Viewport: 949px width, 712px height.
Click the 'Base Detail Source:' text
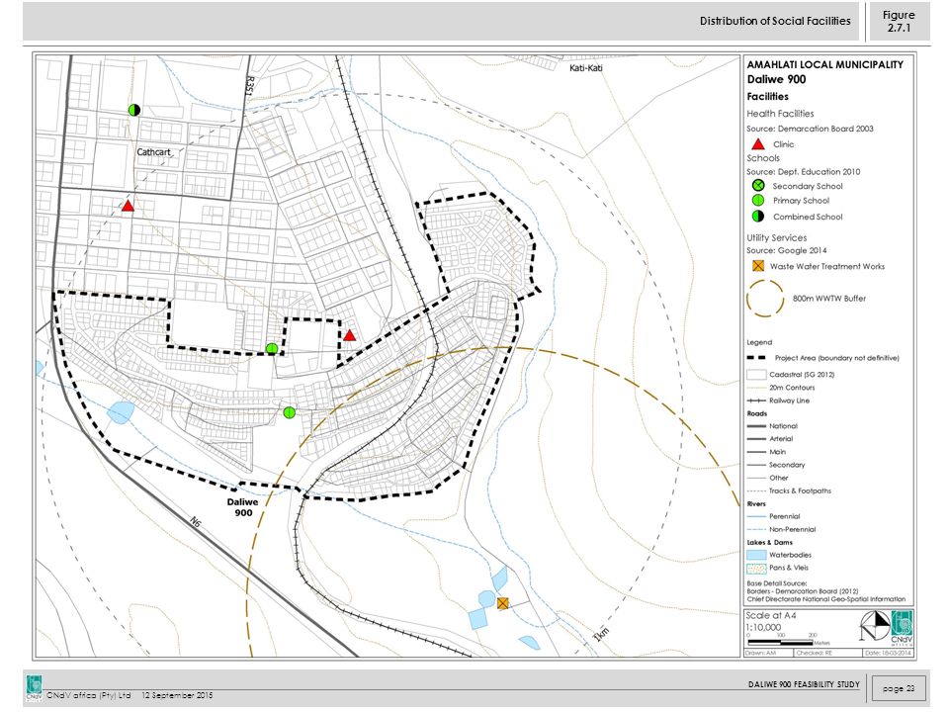click(x=777, y=583)
